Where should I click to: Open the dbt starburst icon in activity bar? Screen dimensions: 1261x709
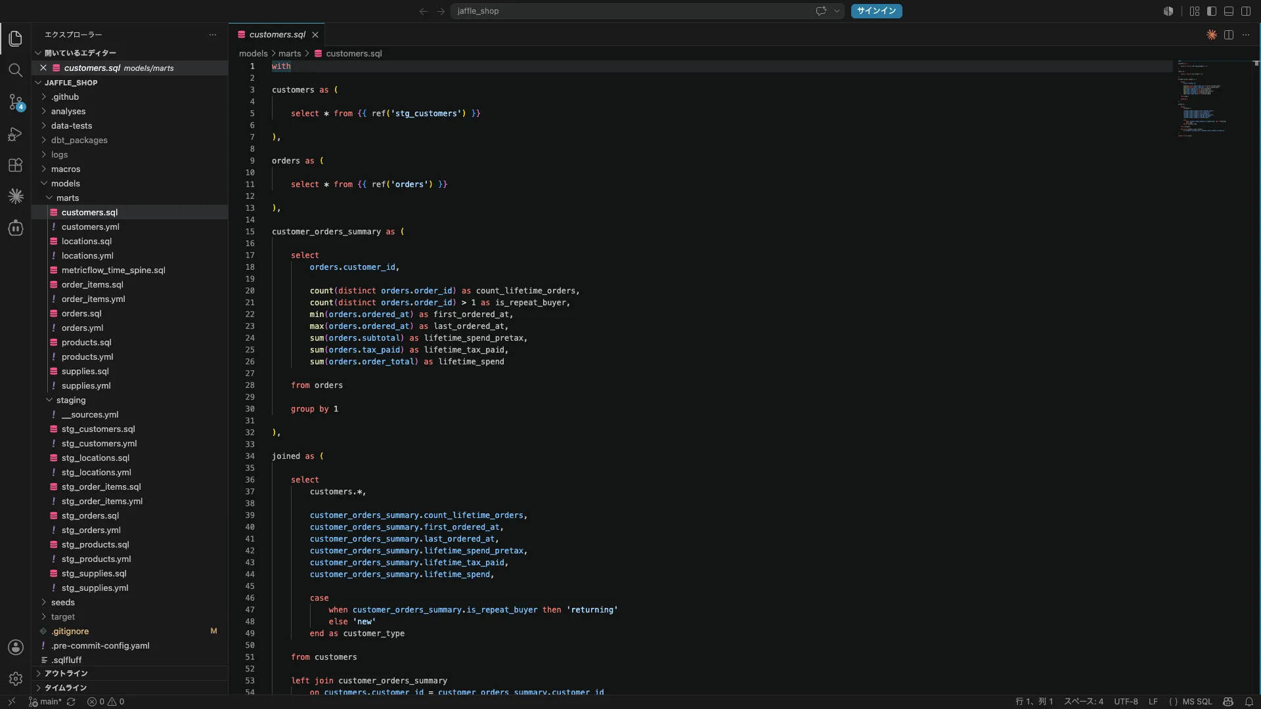coord(16,196)
